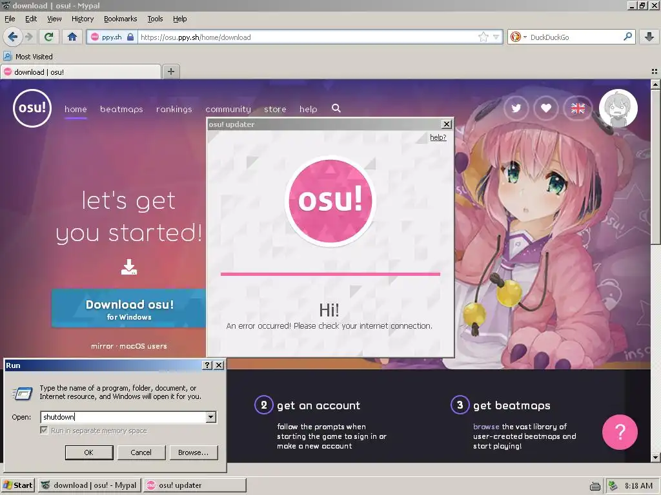Go to the home nav link
This screenshot has width=661, height=495.
coord(76,109)
